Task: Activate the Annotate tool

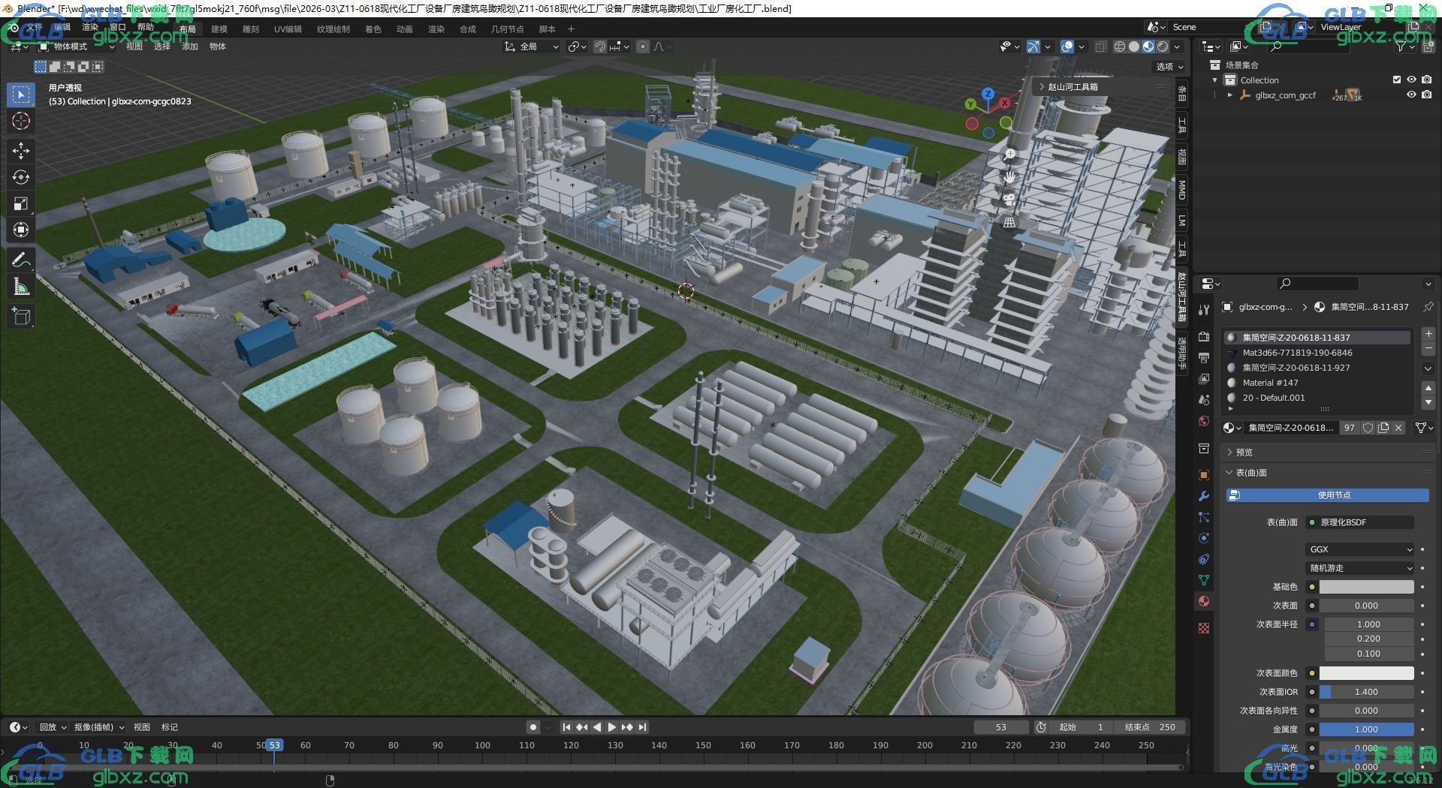Action: [21, 260]
